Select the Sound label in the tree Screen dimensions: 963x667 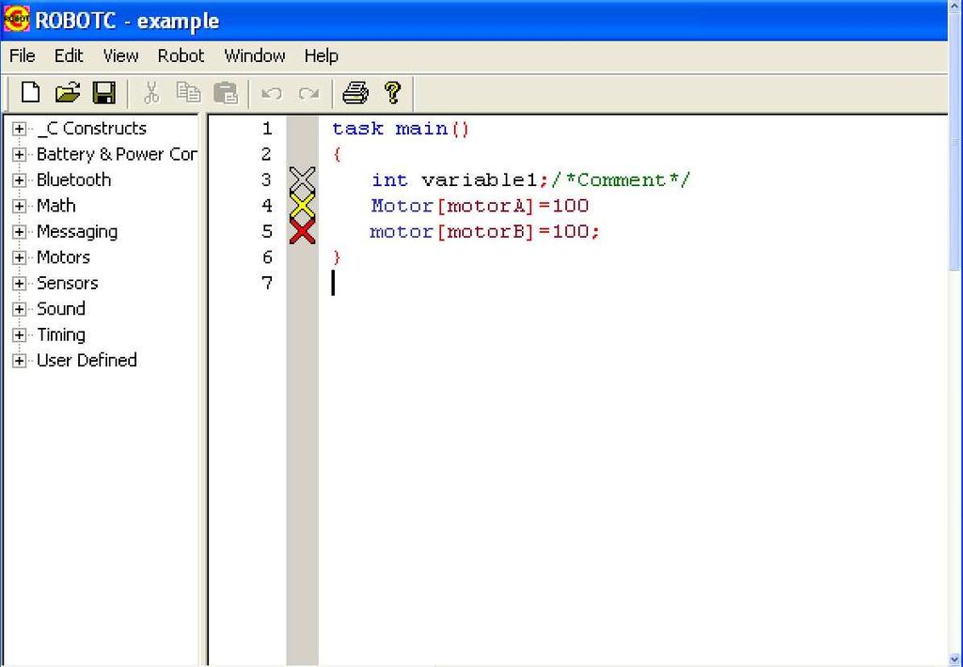(61, 309)
